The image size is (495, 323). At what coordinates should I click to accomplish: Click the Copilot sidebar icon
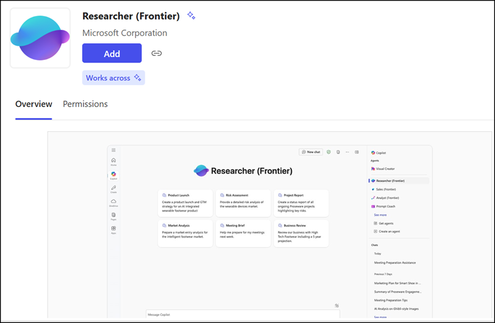coord(113,175)
